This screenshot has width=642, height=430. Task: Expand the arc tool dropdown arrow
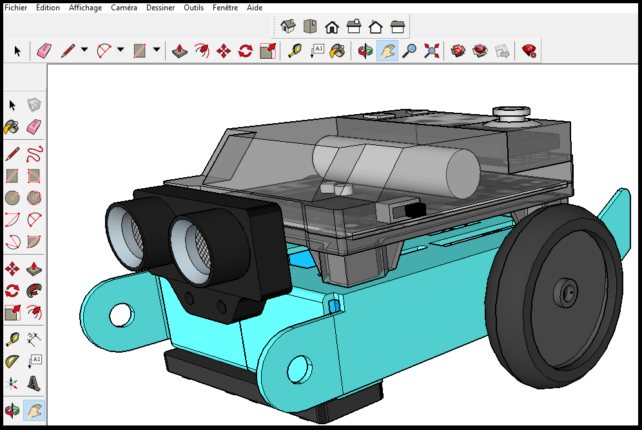tap(121, 50)
